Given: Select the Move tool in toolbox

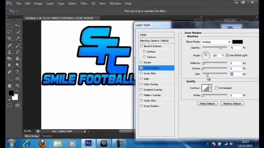Looking at the screenshot, I should pyautogui.click(x=18, y=25).
